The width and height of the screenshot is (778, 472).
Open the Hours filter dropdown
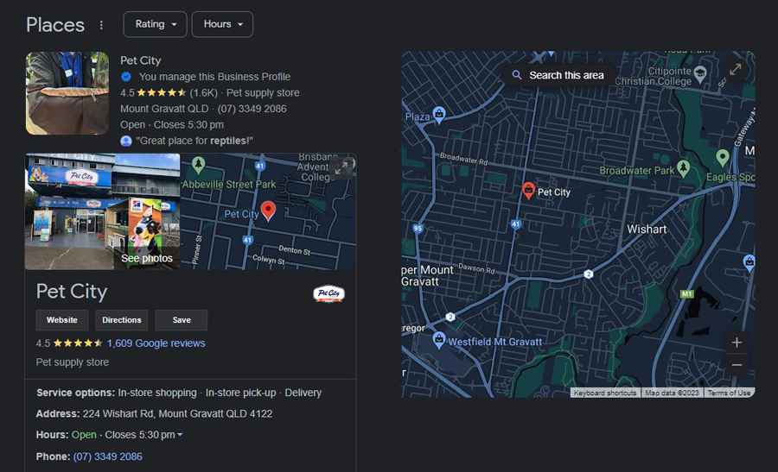click(x=222, y=24)
